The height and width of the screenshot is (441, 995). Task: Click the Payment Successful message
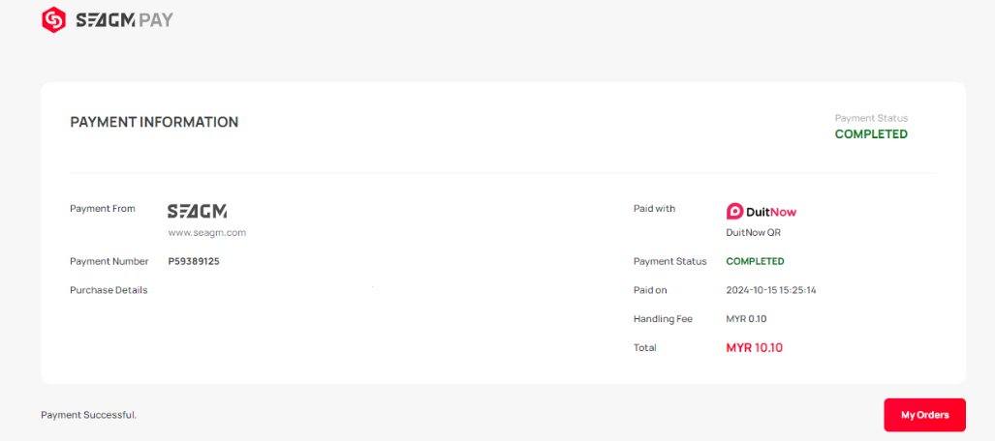(x=89, y=415)
